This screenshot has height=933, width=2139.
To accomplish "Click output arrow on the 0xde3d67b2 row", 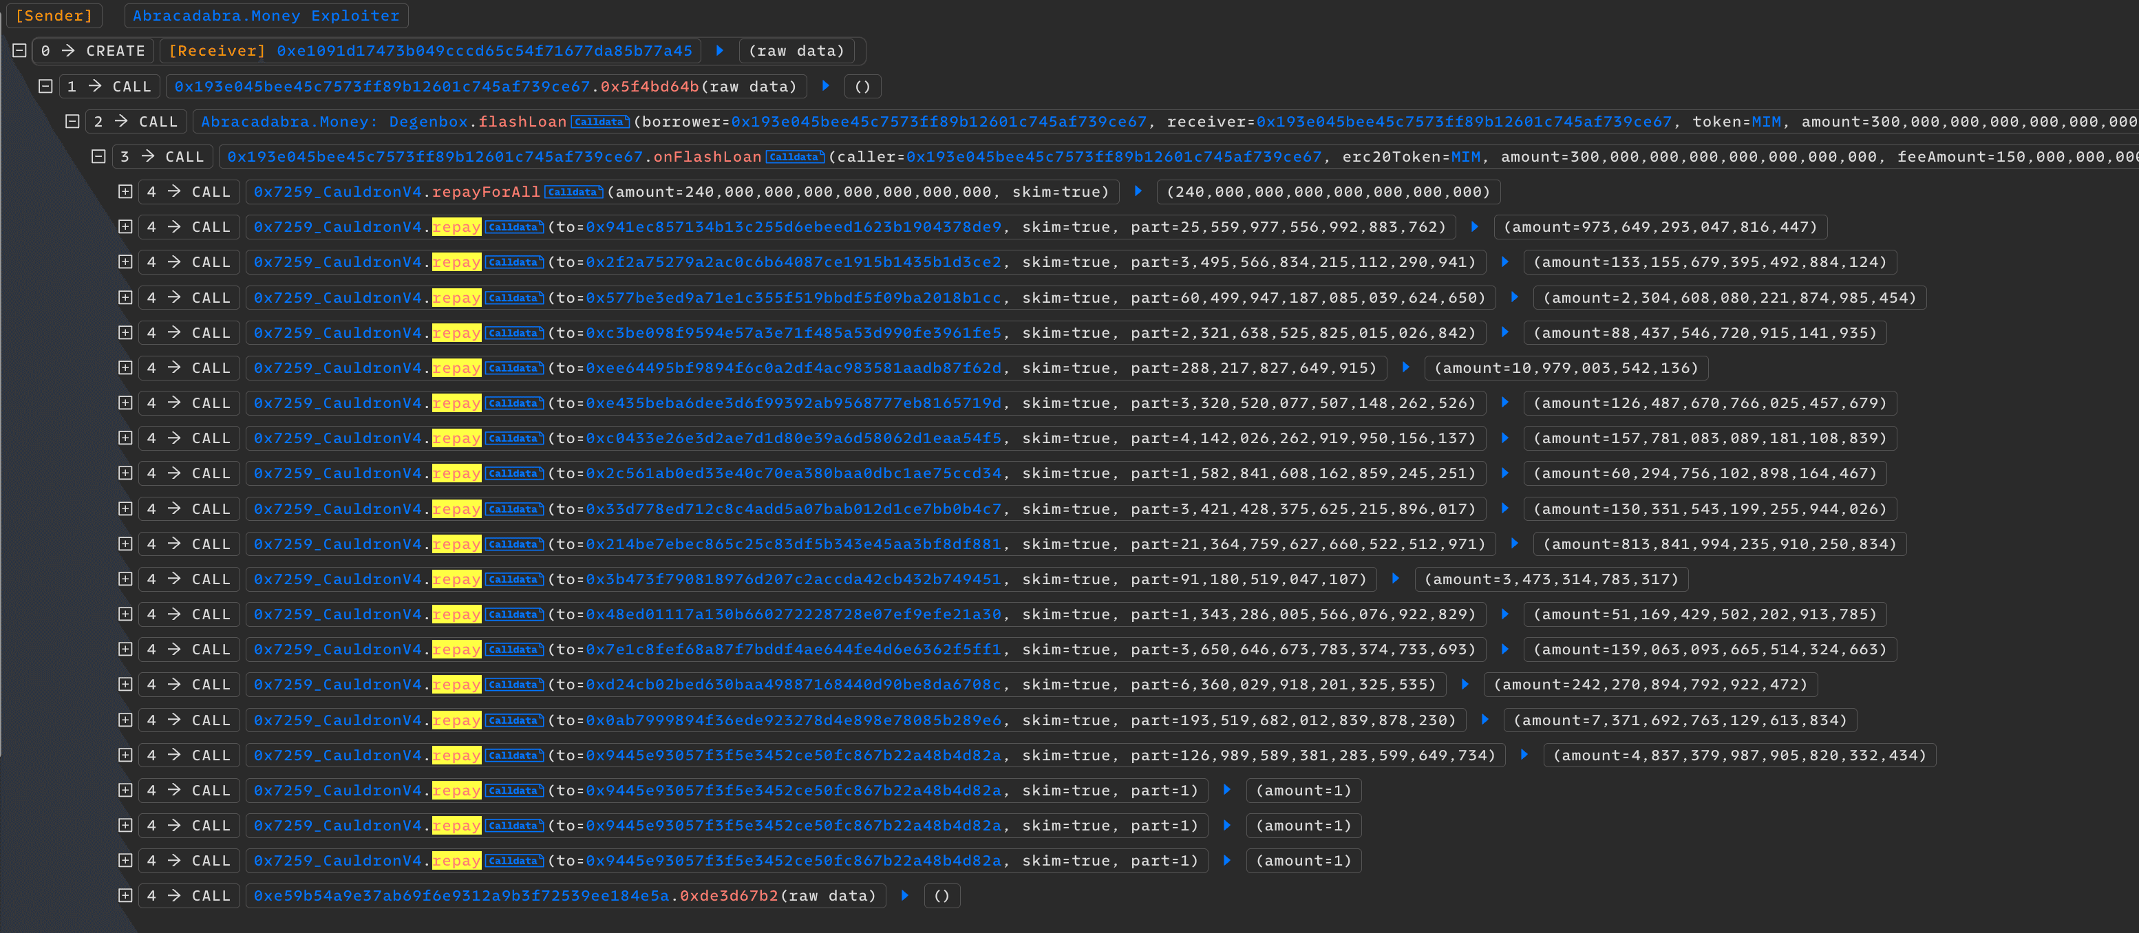I will point(905,896).
